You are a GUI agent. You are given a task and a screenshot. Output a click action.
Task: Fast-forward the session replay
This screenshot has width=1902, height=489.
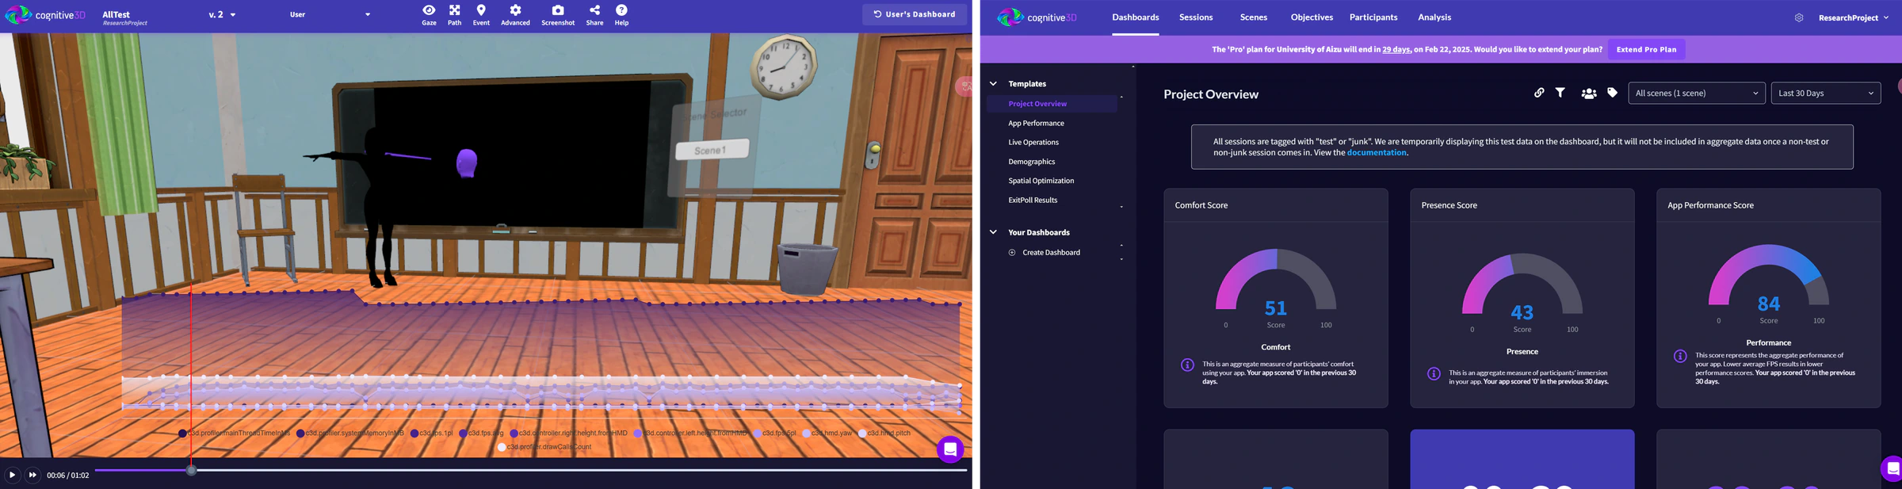[32, 475]
